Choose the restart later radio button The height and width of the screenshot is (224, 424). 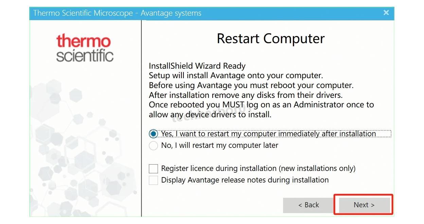click(154, 145)
